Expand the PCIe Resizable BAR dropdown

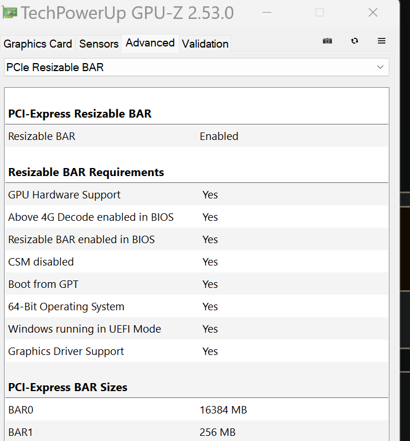click(x=196, y=67)
